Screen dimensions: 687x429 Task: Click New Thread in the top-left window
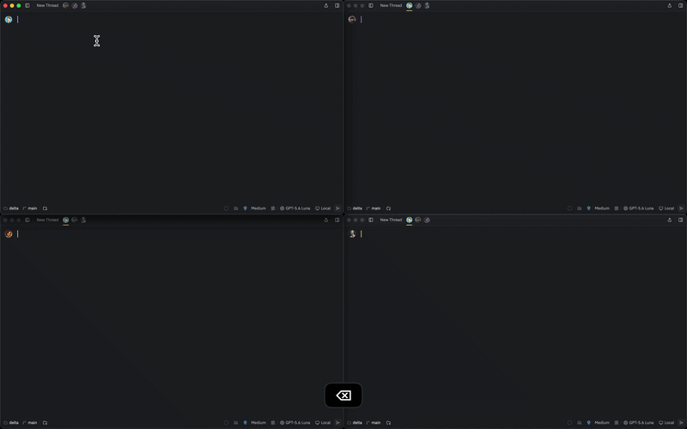(x=47, y=6)
